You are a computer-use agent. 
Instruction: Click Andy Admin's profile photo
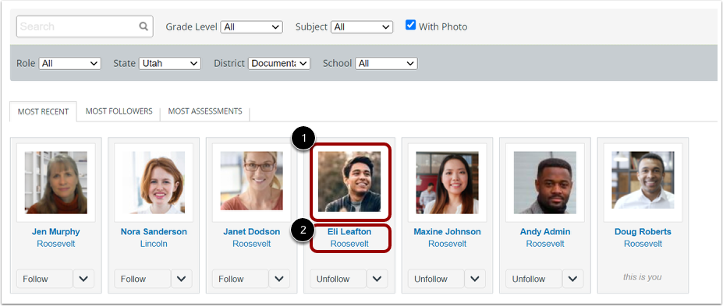tap(545, 183)
